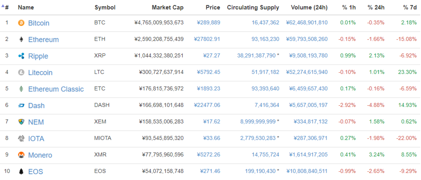Click NEM supply 8,999,999,999
The image size is (421, 180).
(x=258, y=122)
